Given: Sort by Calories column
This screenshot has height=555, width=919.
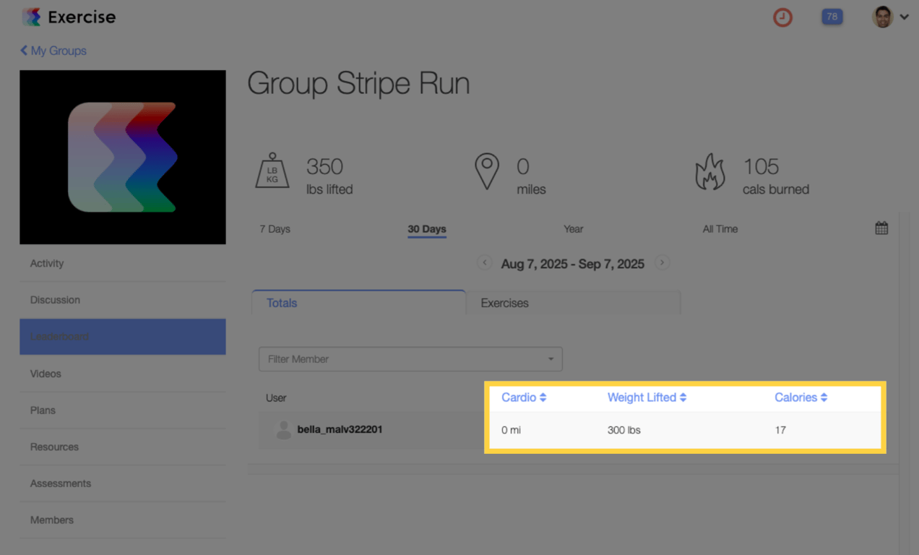Looking at the screenshot, I should tap(801, 397).
